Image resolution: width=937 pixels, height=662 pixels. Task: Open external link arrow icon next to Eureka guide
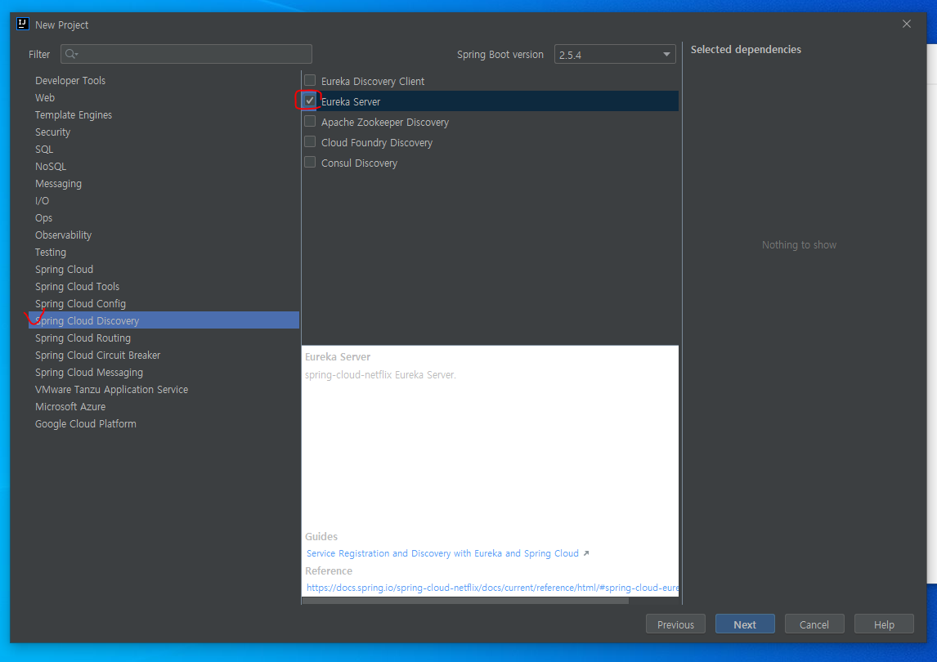pos(586,553)
